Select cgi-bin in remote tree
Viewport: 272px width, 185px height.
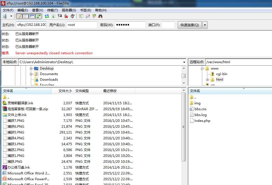tap(222, 74)
